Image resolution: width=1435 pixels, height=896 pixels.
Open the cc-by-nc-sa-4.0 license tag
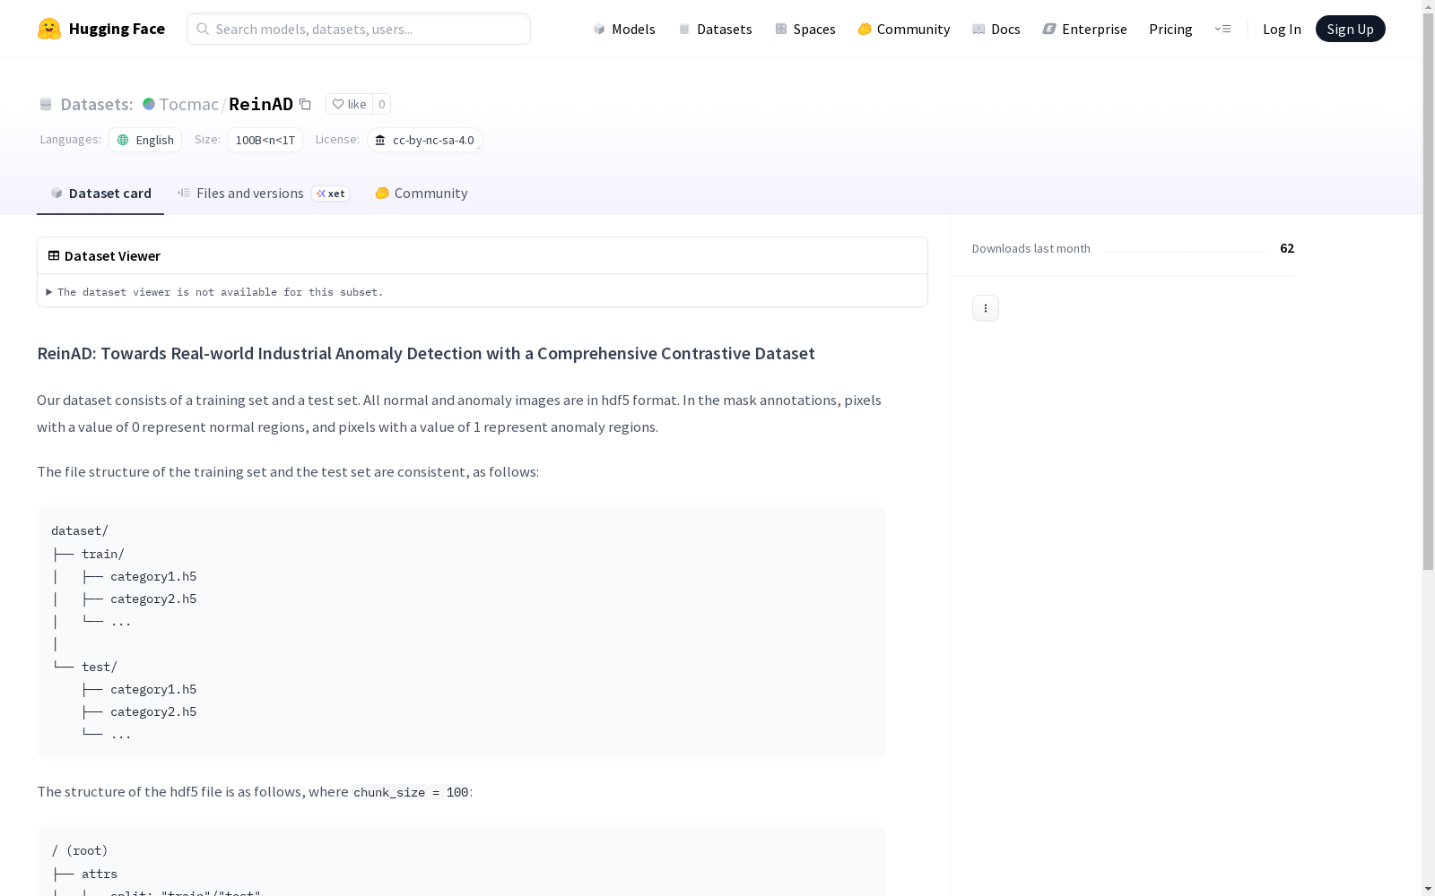[425, 140]
